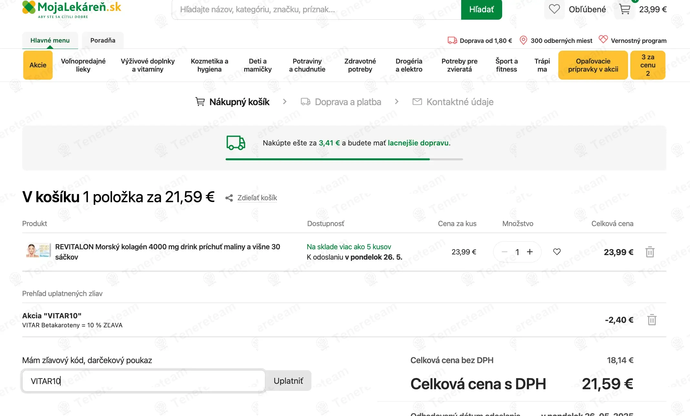Open the cart icon in the header
Viewport: 690px width, 416px height.
click(x=625, y=9)
